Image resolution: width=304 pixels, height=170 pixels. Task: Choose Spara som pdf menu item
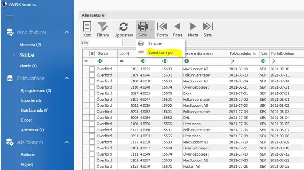tap(161, 52)
